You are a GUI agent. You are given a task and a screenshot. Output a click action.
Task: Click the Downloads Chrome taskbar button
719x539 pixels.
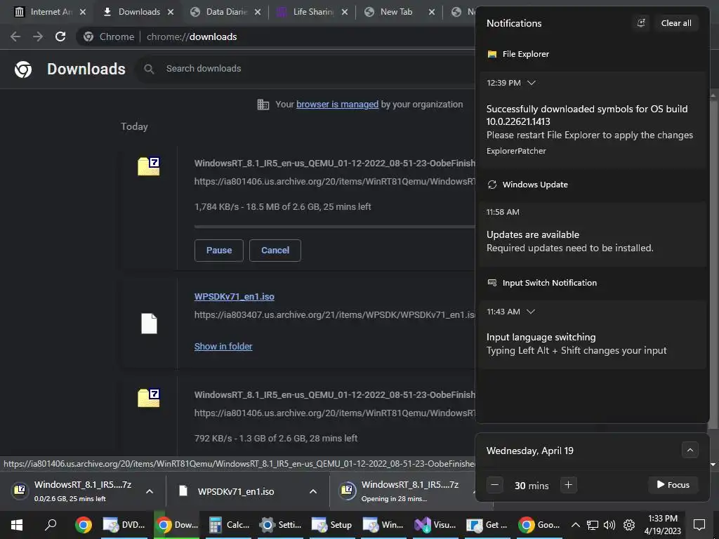pos(177,525)
